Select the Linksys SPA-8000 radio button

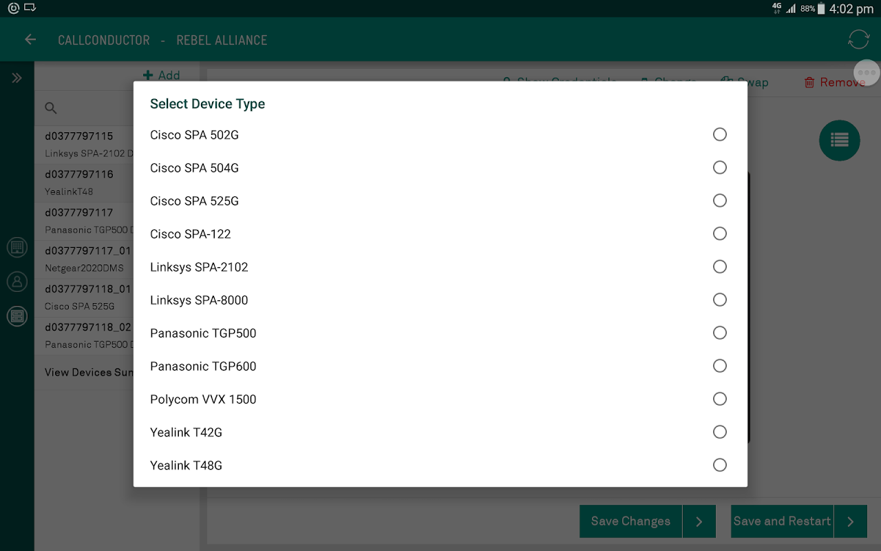click(720, 300)
